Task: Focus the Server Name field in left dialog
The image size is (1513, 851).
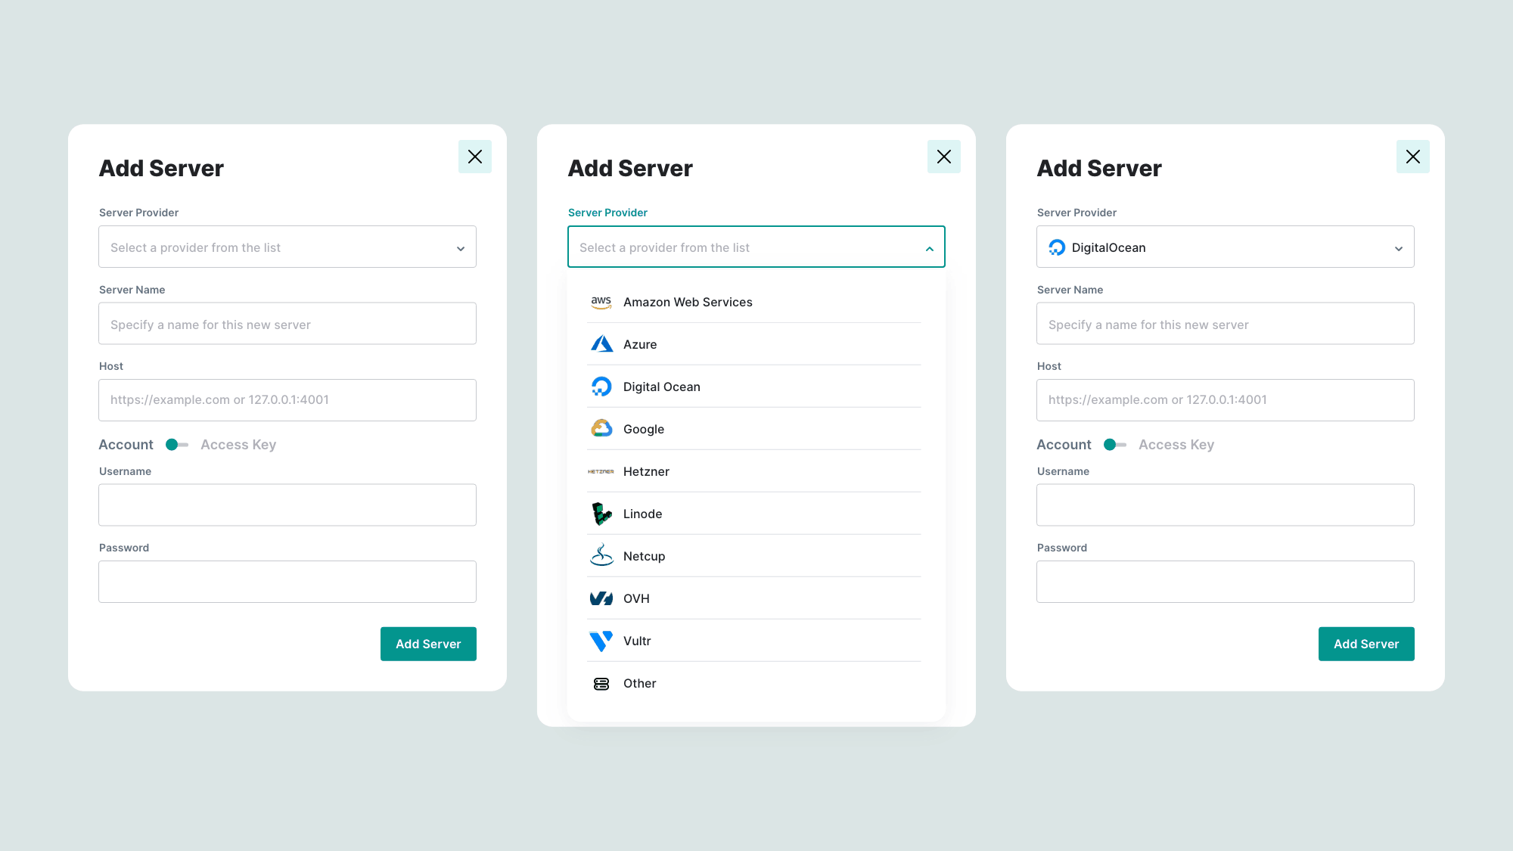Action: pyautogui.click(x=287, y=324)
